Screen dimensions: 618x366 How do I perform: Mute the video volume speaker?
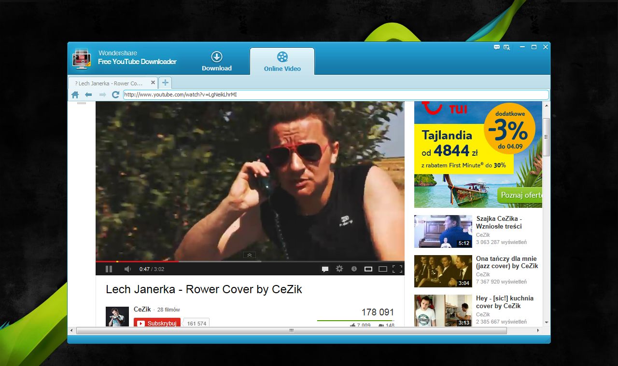pyautogui.click(x=127, y=269)
